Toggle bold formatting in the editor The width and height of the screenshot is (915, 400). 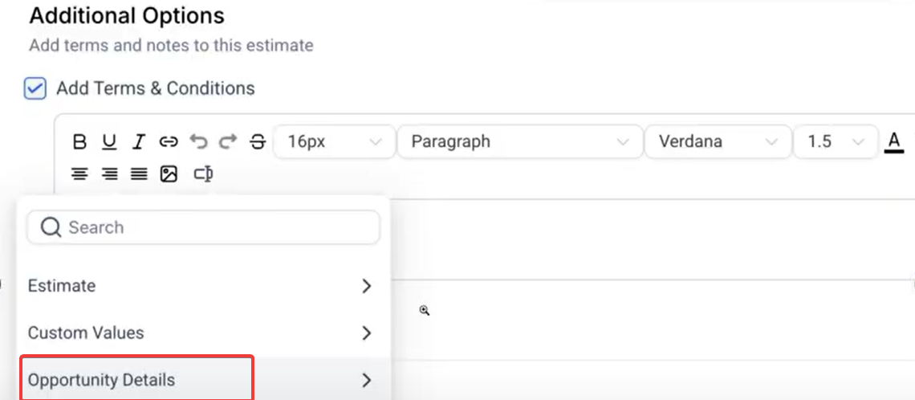click(79, 142)
